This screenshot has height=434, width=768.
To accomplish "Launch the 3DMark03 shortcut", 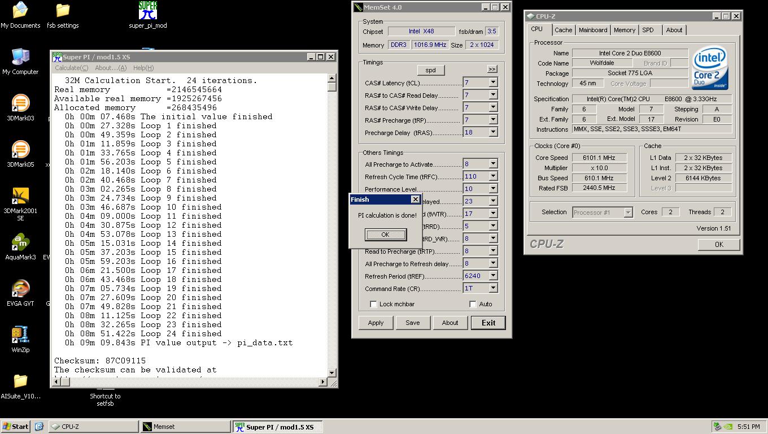I will coord(20,103).
